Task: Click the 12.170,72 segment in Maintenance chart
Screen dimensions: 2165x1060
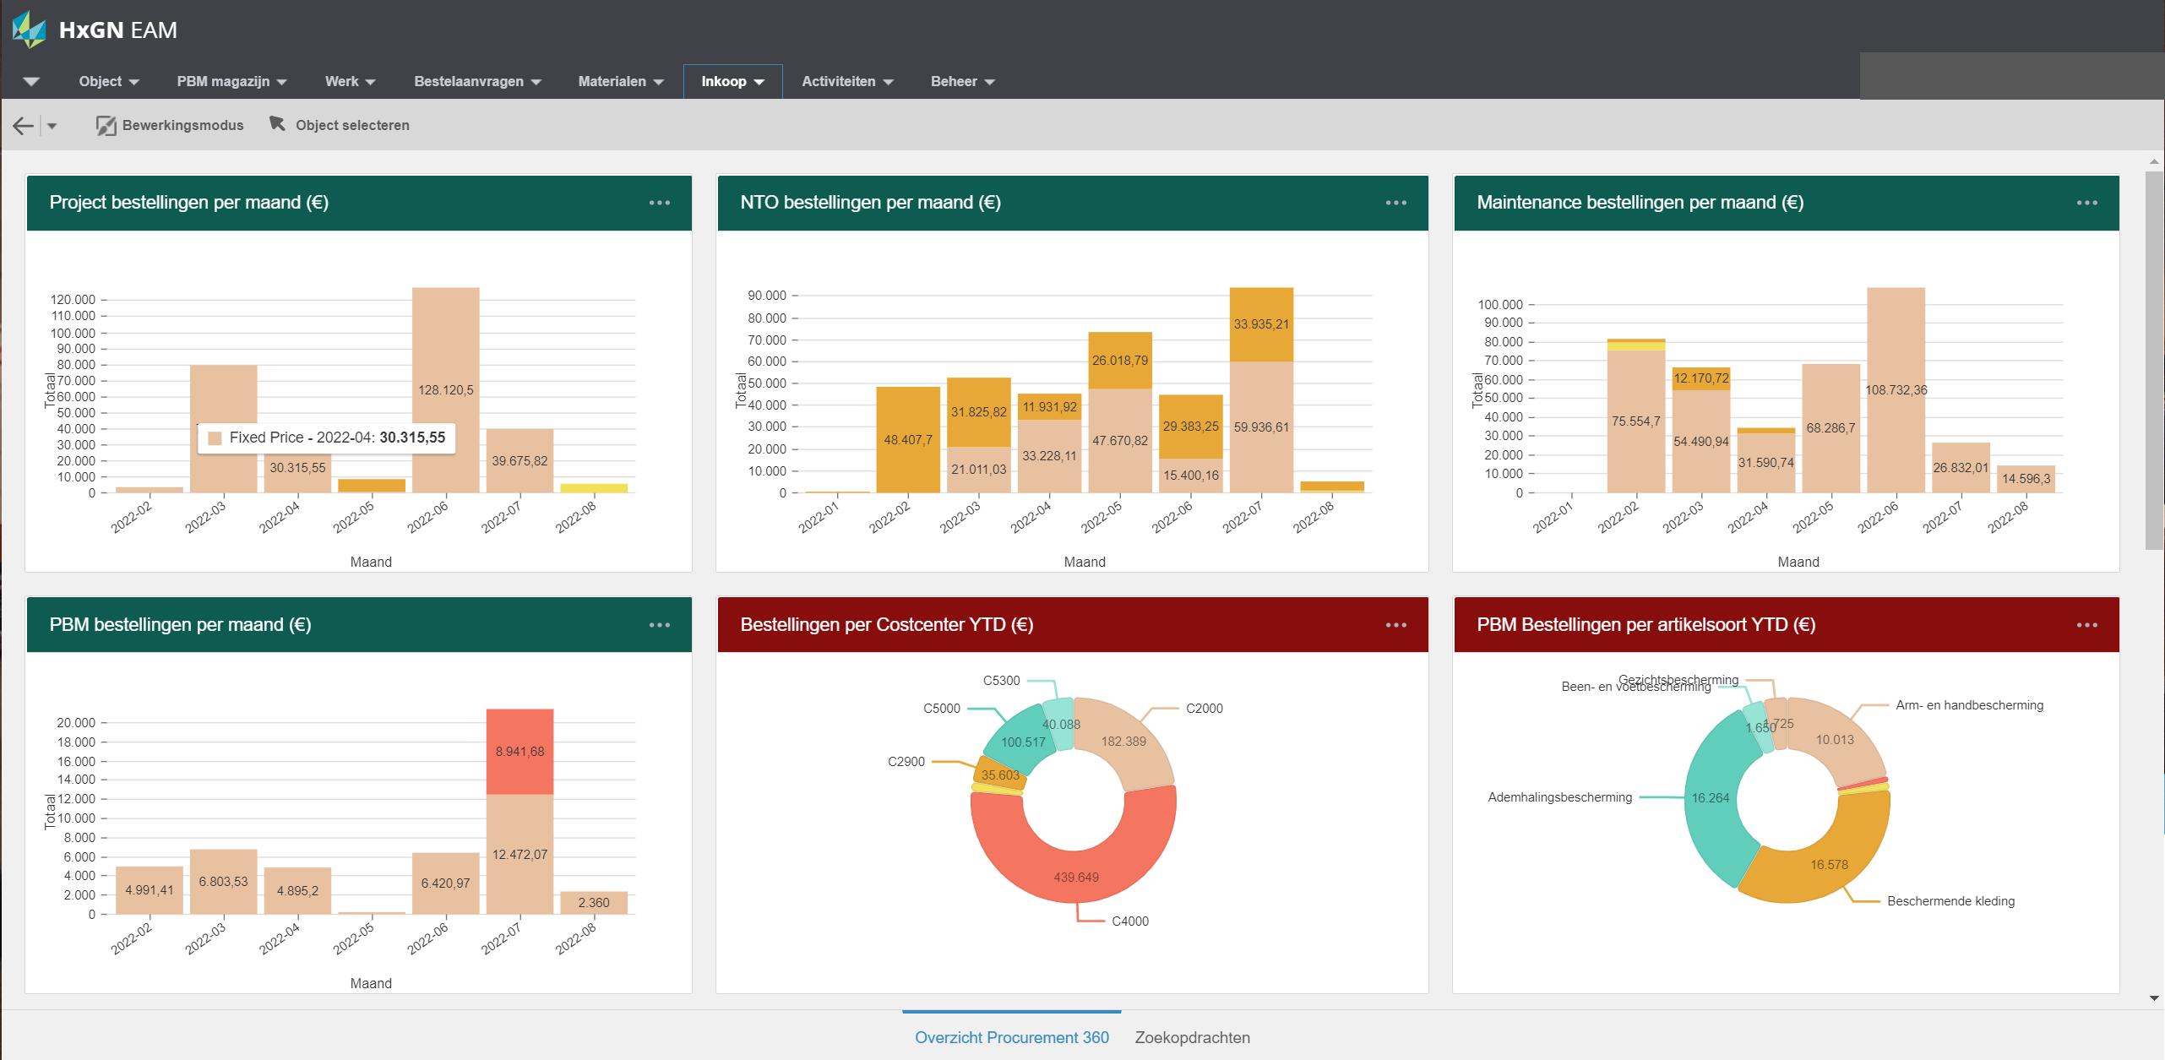Action: tap(1701, 378)
